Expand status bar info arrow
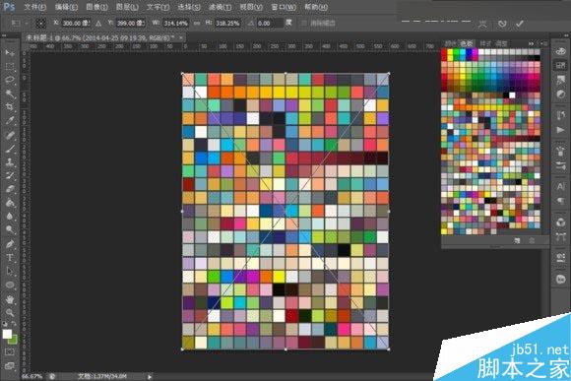The width and height of the screenshot is (571, 381). point(150,377)
